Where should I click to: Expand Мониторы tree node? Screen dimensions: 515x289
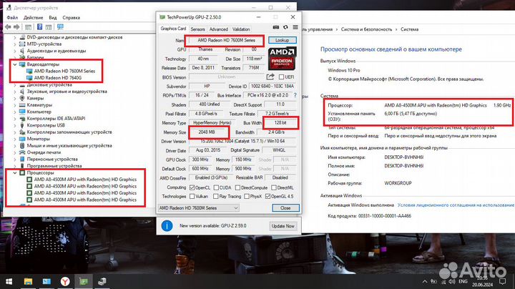(15, 139)
